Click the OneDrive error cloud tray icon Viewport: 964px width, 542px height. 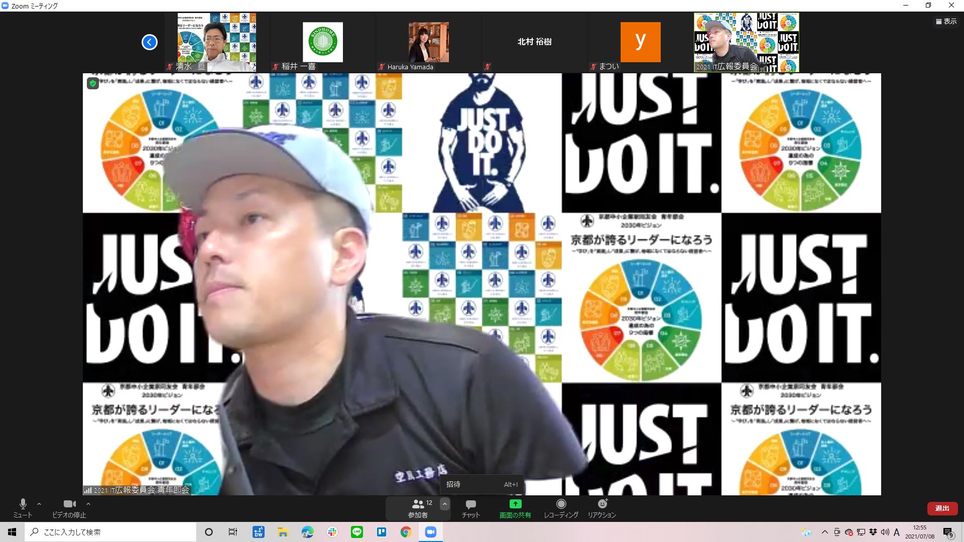[849, 532]
